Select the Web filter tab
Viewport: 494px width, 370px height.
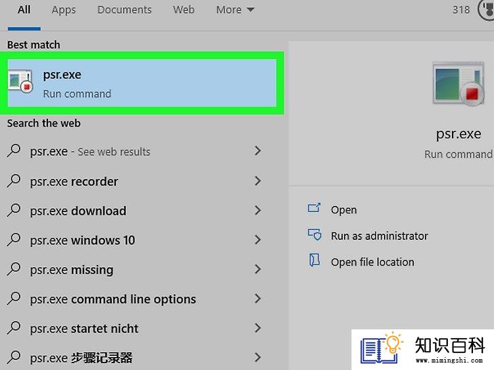tap(184, 9)
